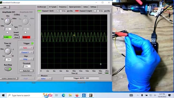Click the CH1 amplitude stepper arrows

[x=4, y=29]
